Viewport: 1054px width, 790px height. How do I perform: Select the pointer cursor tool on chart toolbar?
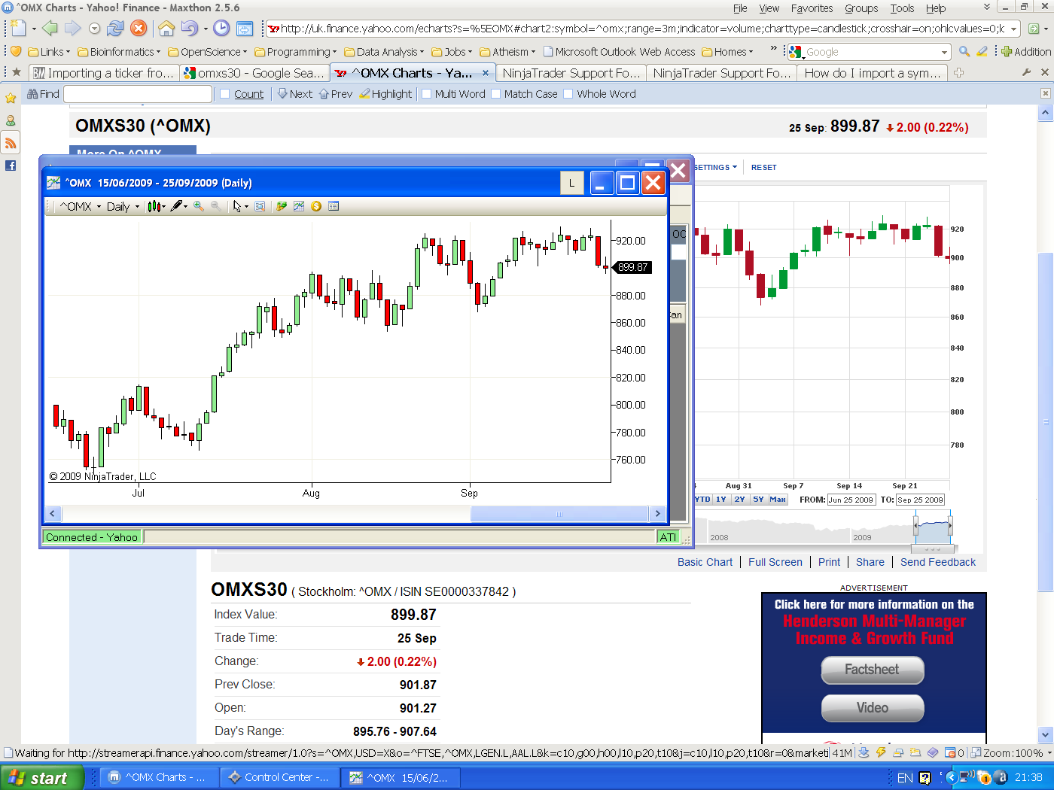pyautogui.click(x=238, y=206)
